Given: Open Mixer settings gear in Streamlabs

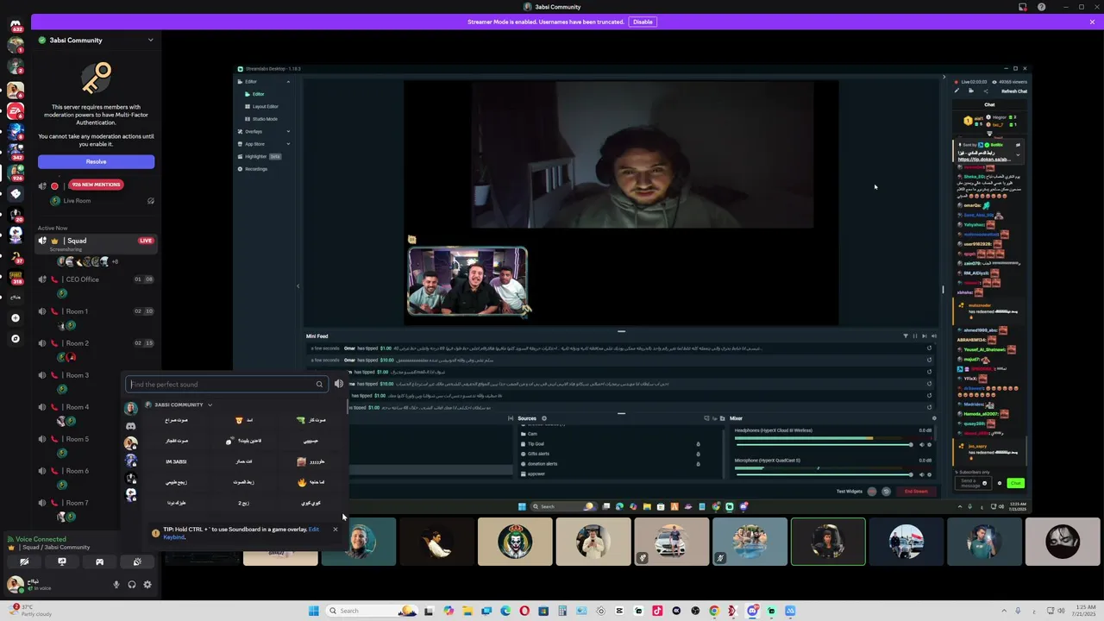Looking at the screenshot, I should (935, 418).
